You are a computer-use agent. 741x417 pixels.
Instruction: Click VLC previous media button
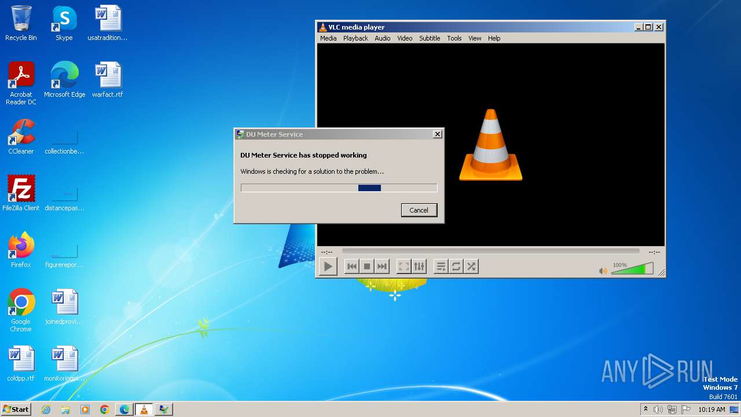(351, 266)
